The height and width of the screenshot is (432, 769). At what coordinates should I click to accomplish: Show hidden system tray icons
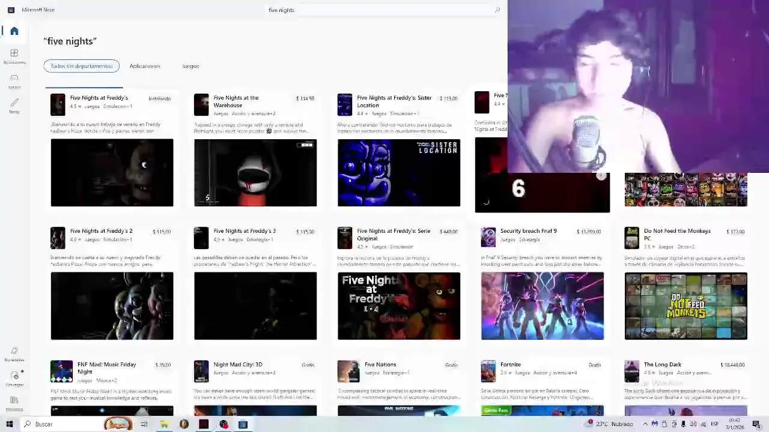tap(645, 424)
